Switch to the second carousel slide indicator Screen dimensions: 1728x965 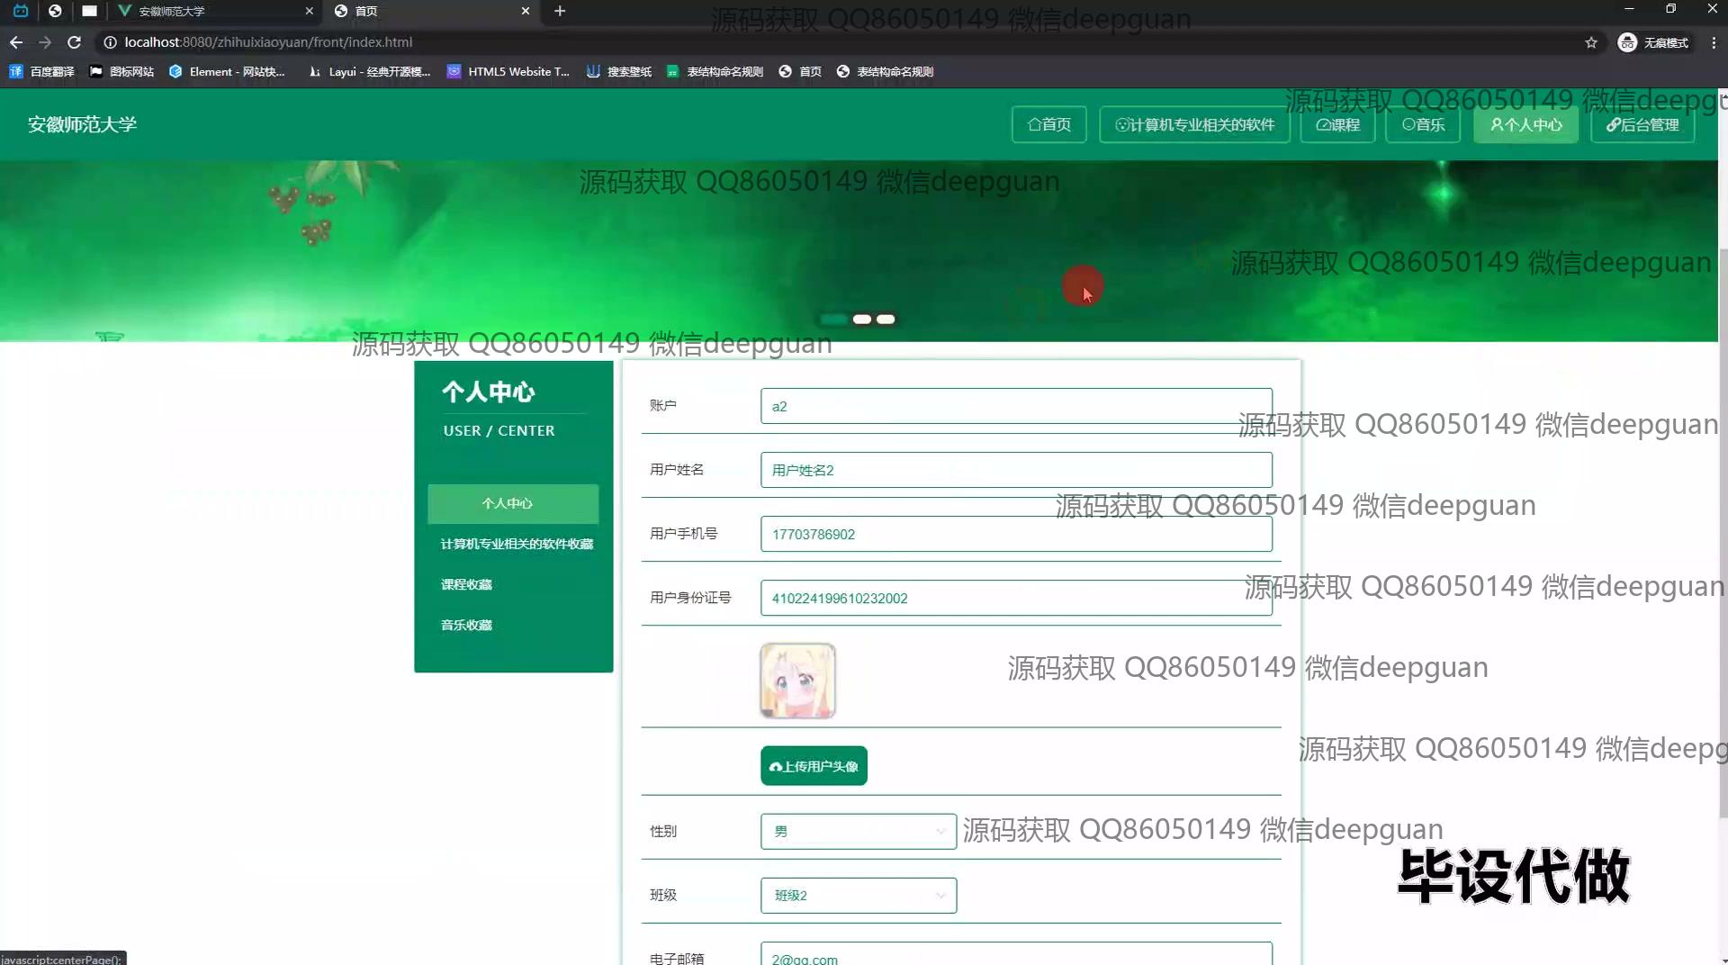click(861, 320)
